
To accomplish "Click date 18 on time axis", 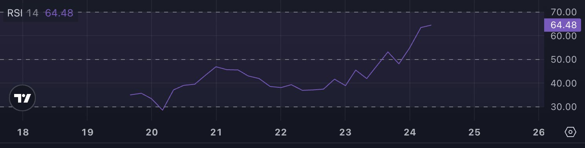I will (23, 132).
